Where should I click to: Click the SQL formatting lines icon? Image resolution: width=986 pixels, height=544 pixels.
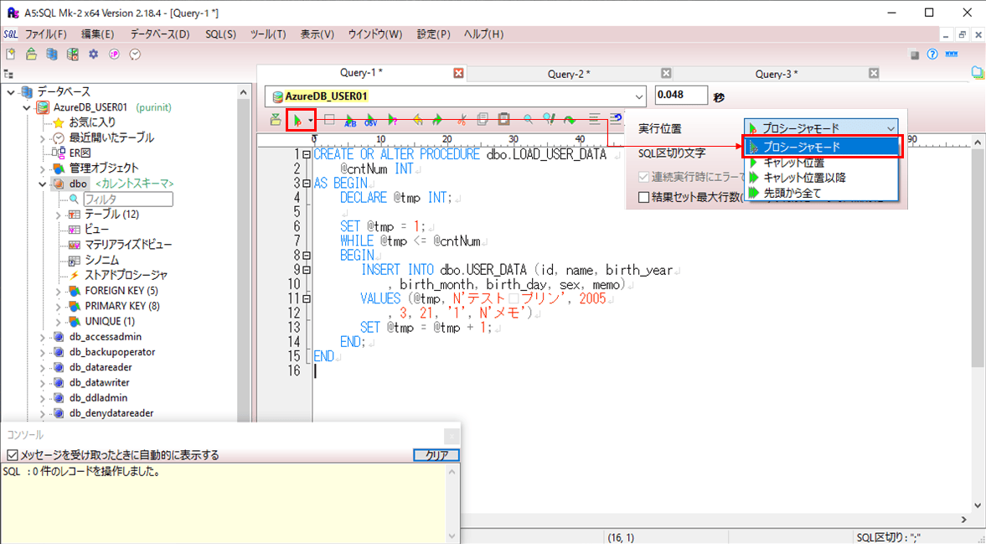[594, 120]
